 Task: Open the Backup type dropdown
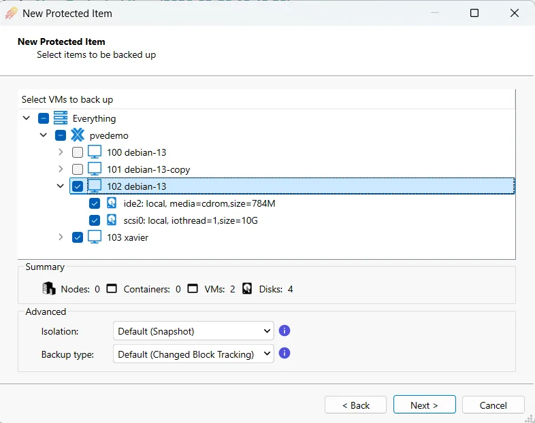coord(193,354)
